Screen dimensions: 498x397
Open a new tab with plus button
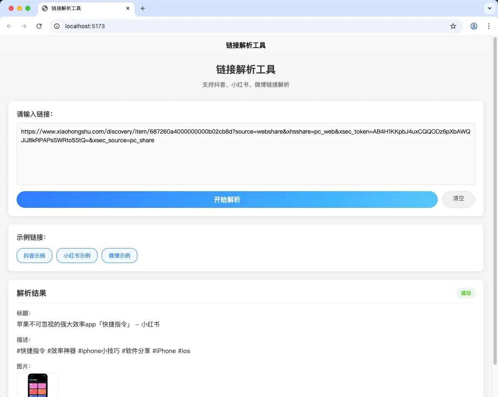[143, 8]
